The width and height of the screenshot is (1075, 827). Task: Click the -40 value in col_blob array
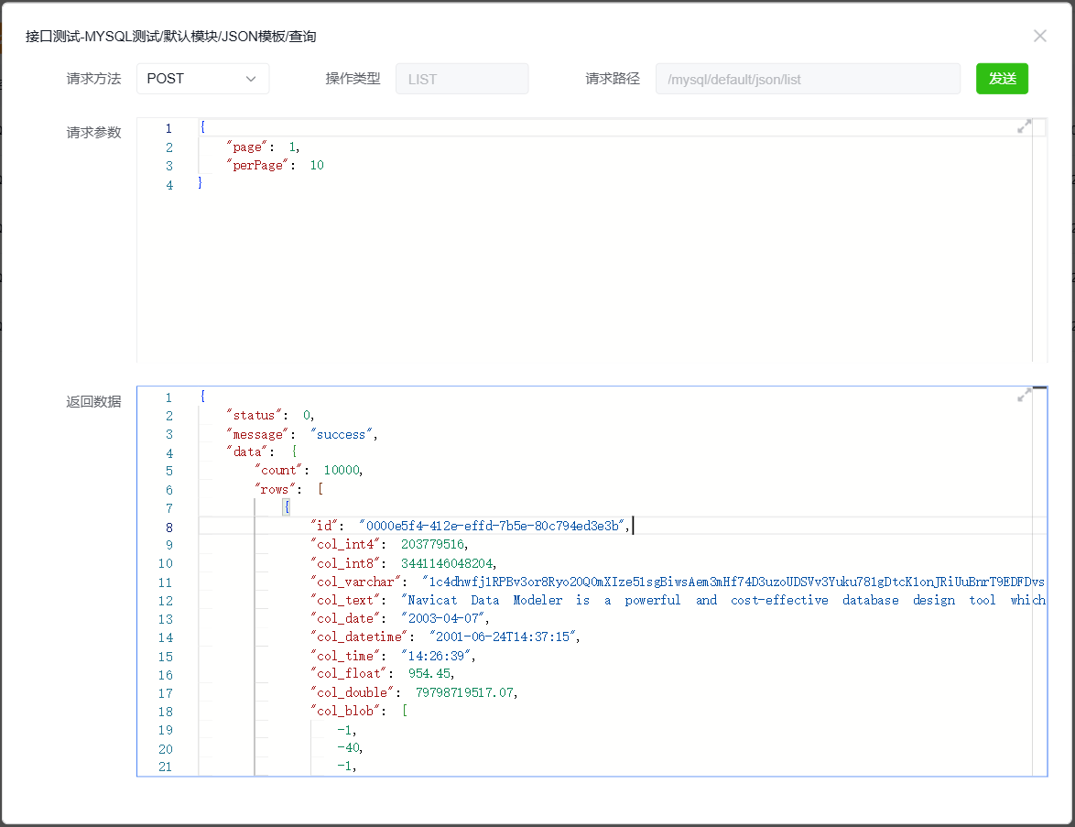pyautogui.click(x=350, y=748)
